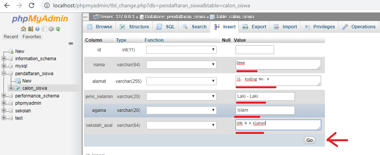The height and width of the screenshot is (155, 380).
Task: Click the Recent tables button
Action: pos(11,37)
